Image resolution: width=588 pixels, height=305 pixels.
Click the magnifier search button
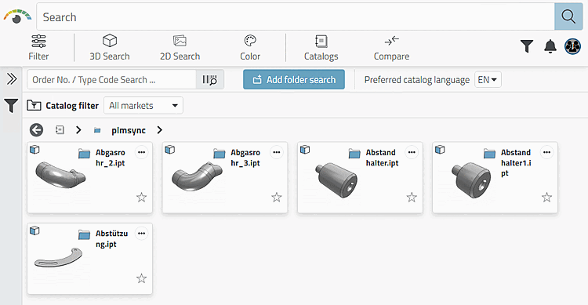pyautogui.click(x=568, y=16)
